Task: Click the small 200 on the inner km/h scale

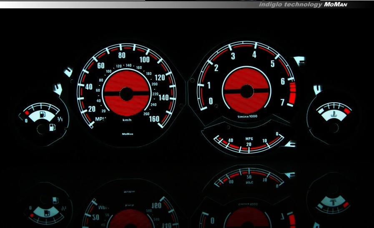Action: (x=155, y=84)
